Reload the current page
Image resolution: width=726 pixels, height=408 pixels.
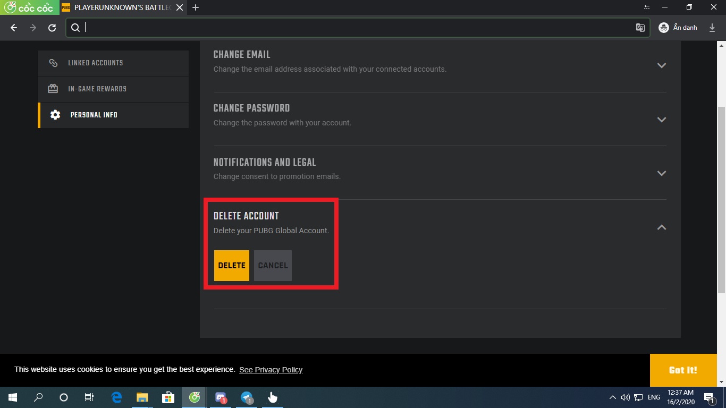pyautogui.click(x=52, y=28)
